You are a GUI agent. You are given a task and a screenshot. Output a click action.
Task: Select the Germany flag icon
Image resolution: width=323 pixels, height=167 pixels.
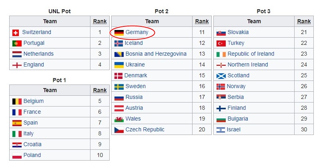[119, 32]
